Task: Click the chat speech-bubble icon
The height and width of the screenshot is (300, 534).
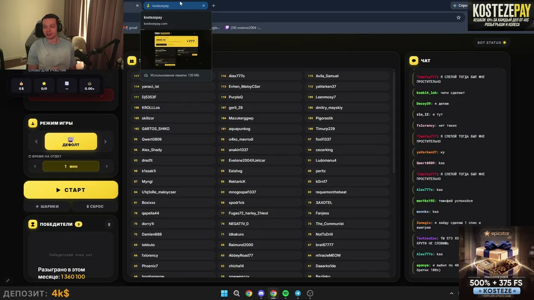Action: point(414,61)
